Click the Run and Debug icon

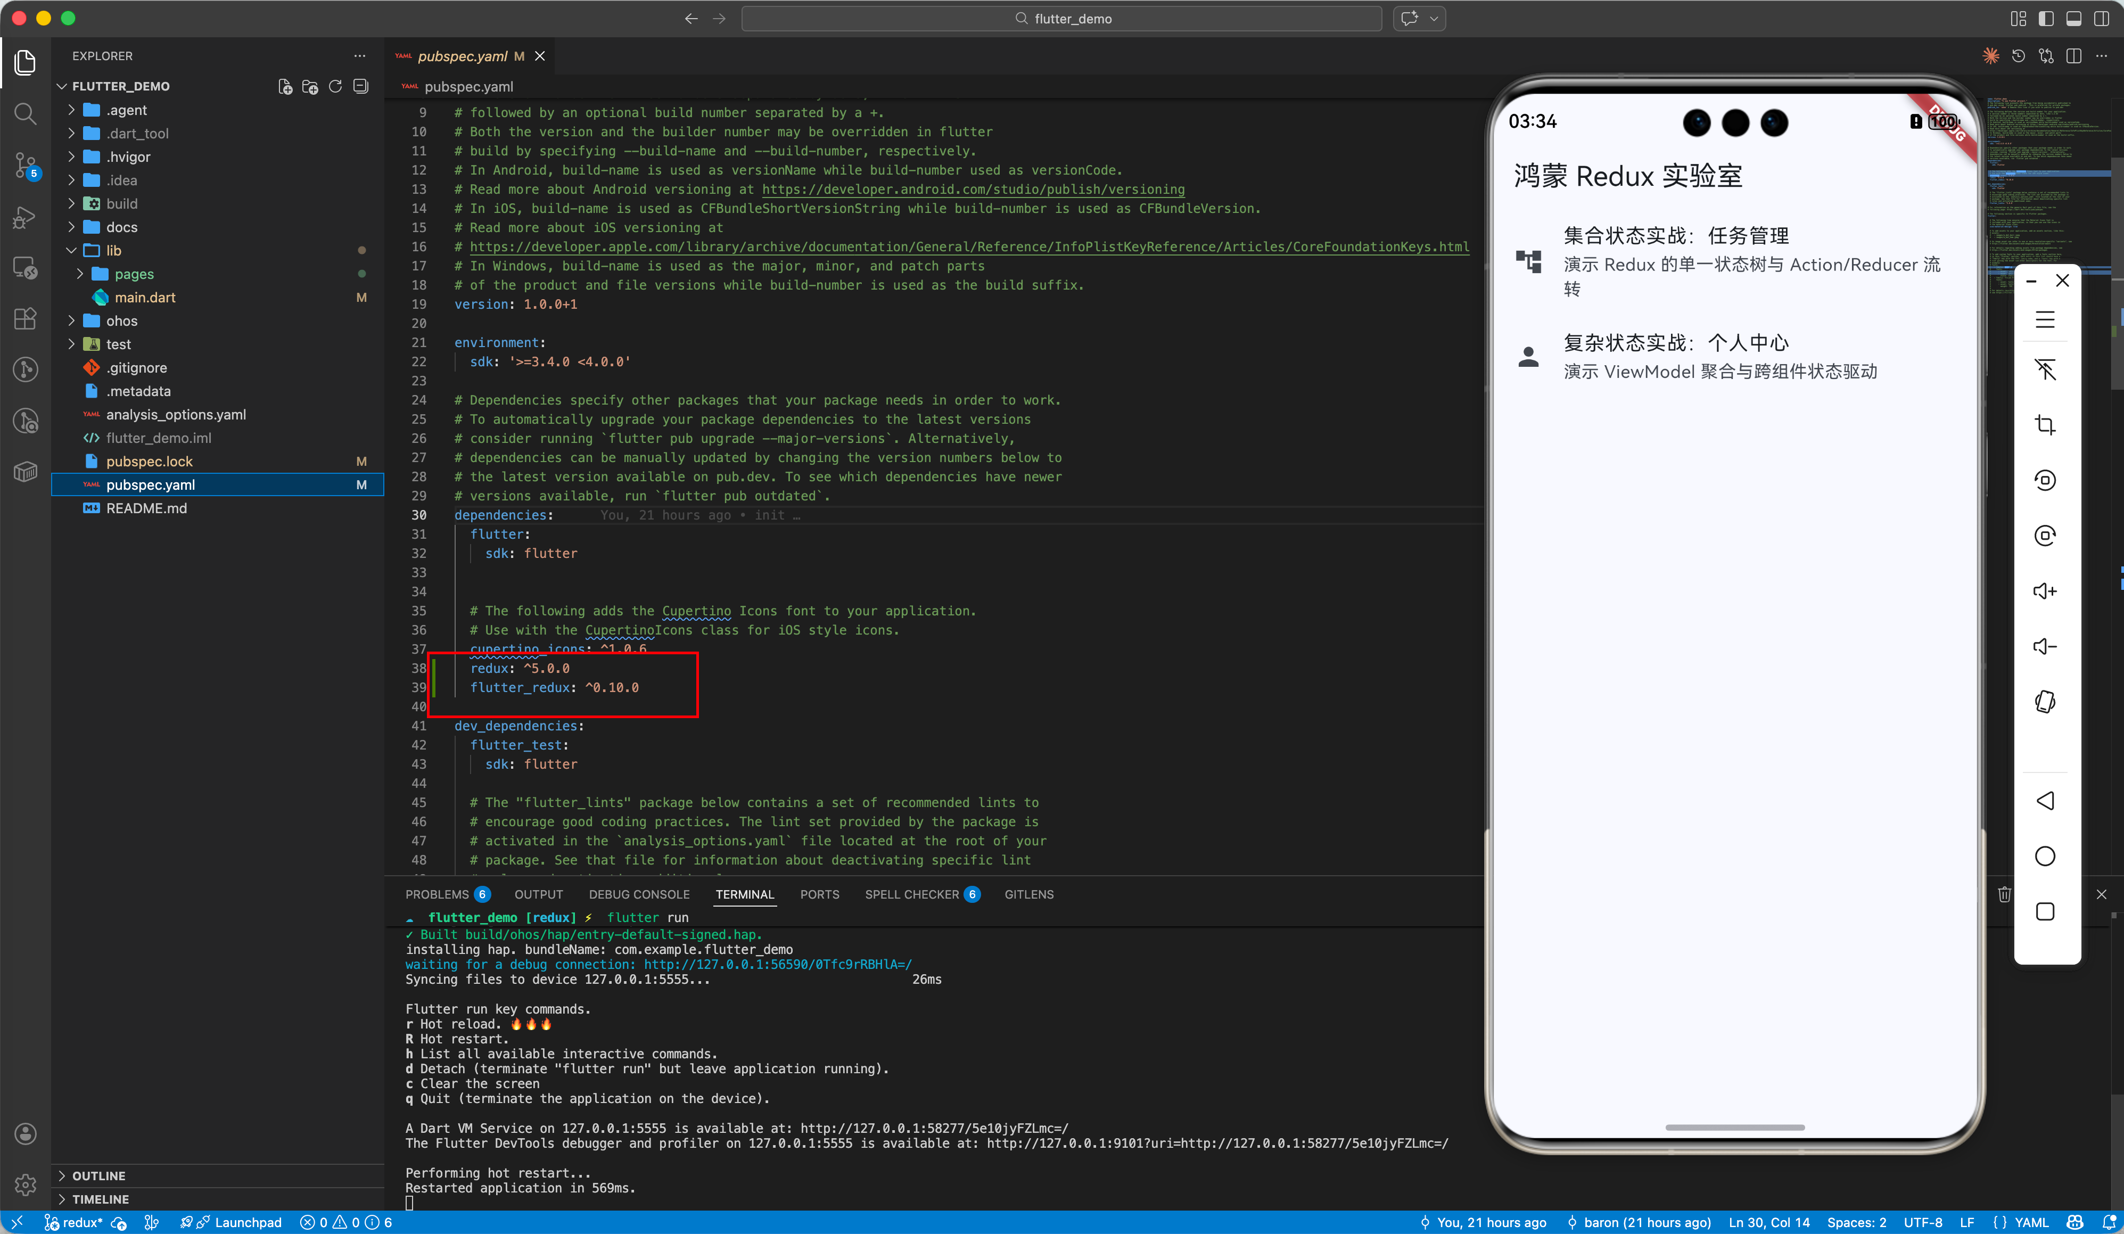(26, 217)
